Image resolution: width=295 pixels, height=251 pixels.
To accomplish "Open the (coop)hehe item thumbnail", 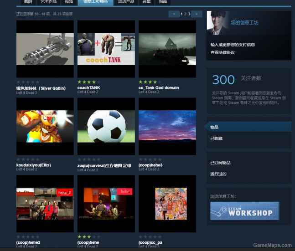I will tap(106, 204).
